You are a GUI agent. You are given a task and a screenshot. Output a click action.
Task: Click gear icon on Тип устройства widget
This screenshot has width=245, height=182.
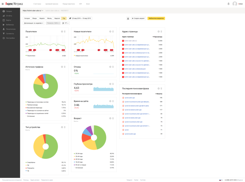tap(62, 127)
